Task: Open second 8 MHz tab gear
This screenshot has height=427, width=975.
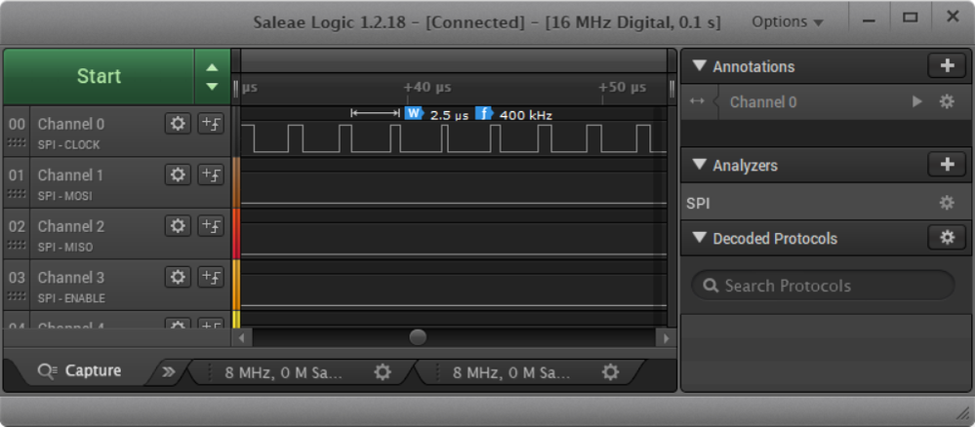Action: [611, 372]
